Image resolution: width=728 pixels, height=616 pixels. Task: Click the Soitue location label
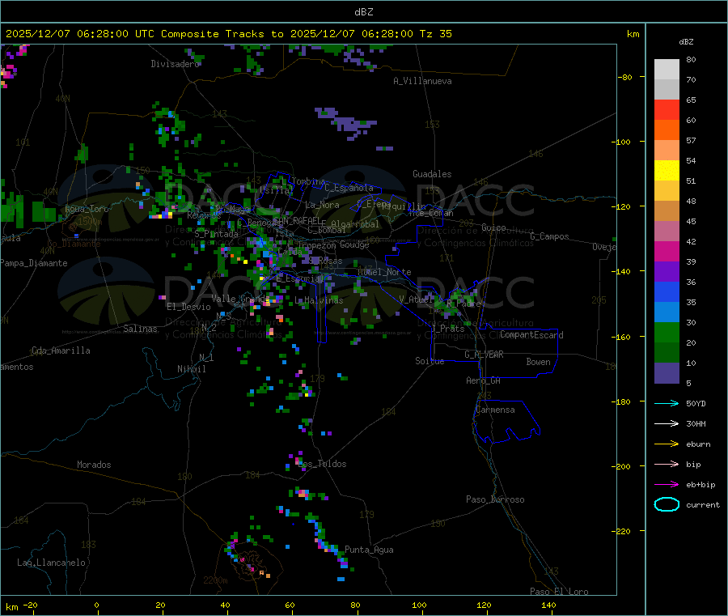(x=430, y=360)
